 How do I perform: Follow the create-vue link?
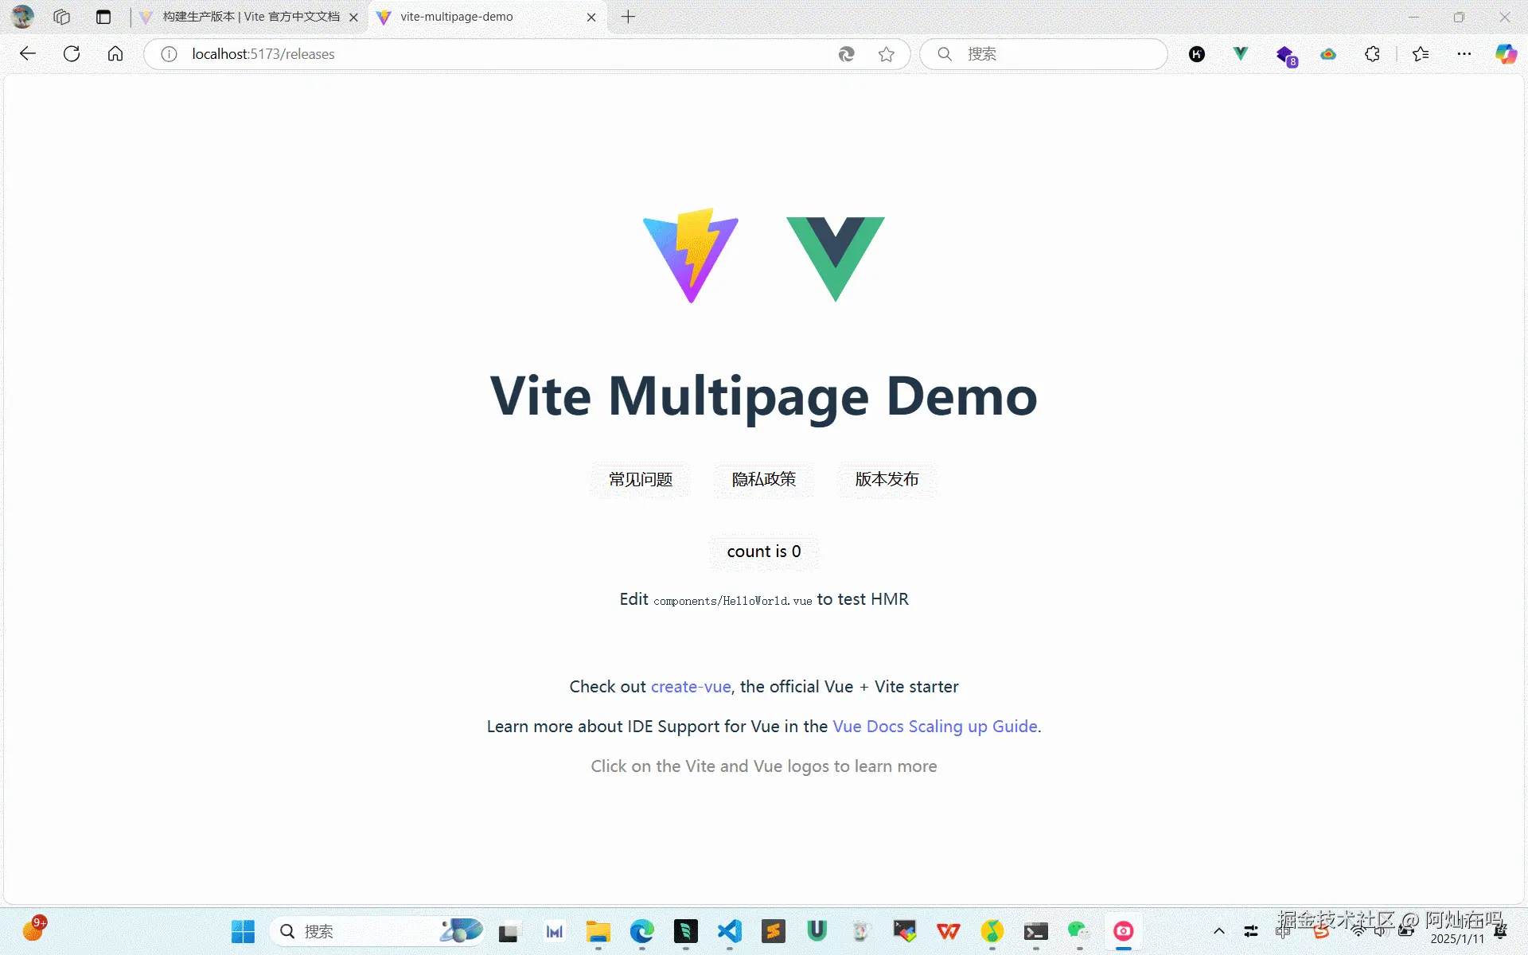tap(690, 687)
